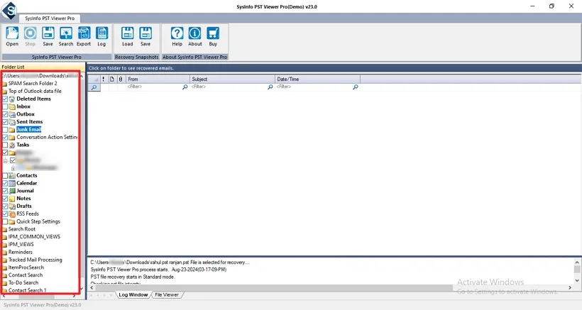Select the IPM_COMMON_VIEWS folder

[34, 237]
